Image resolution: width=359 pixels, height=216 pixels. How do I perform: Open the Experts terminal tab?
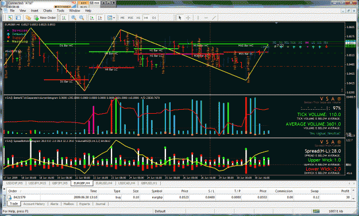click(84, 204)
